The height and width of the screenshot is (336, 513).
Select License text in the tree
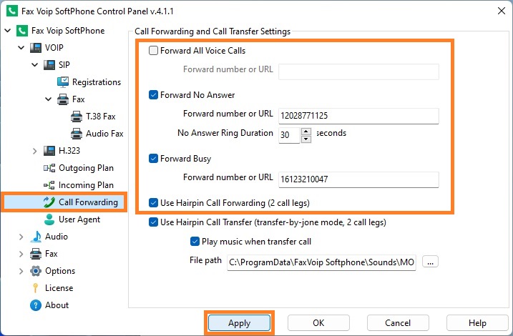(x=59, y=288)
